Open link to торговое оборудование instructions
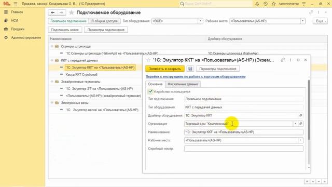Image resolution: width=332 pixels, height=187 pixels. click(x=196, y=76)
